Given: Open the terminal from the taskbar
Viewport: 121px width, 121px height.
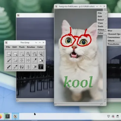Looking at the screenshot, I should [8, 116].
